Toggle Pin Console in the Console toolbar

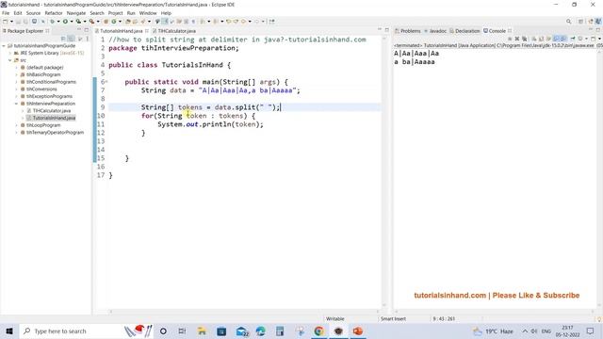click(x=573, y=39)
